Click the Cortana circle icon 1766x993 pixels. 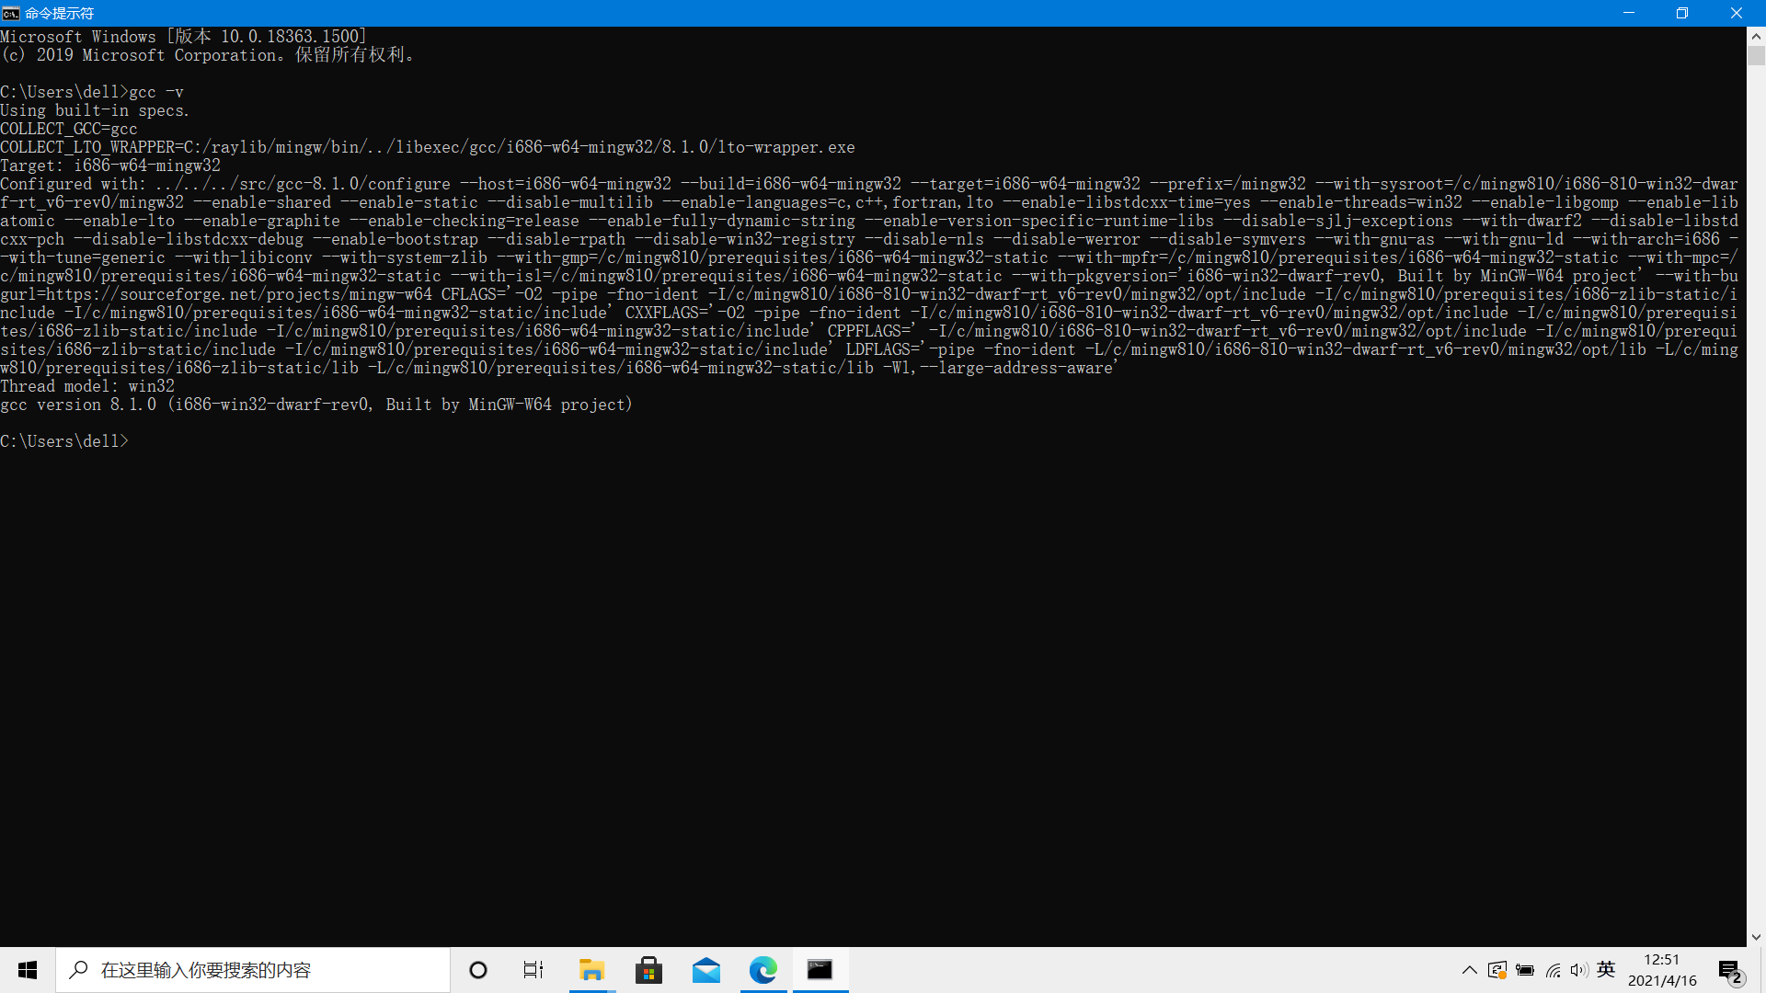(x=478, y=970)
